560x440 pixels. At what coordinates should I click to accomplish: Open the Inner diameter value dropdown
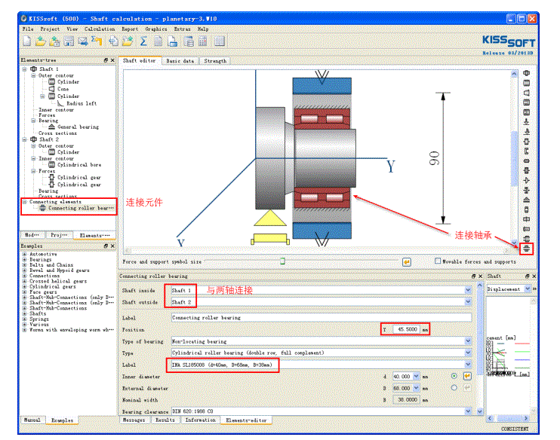[416, 376]
